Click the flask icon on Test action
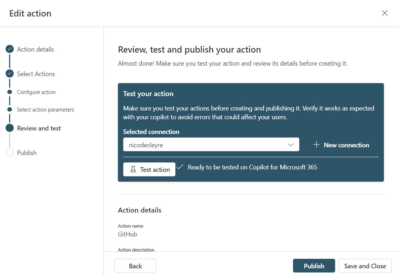This screenshot has height=276, width=399. click(133, 169)
